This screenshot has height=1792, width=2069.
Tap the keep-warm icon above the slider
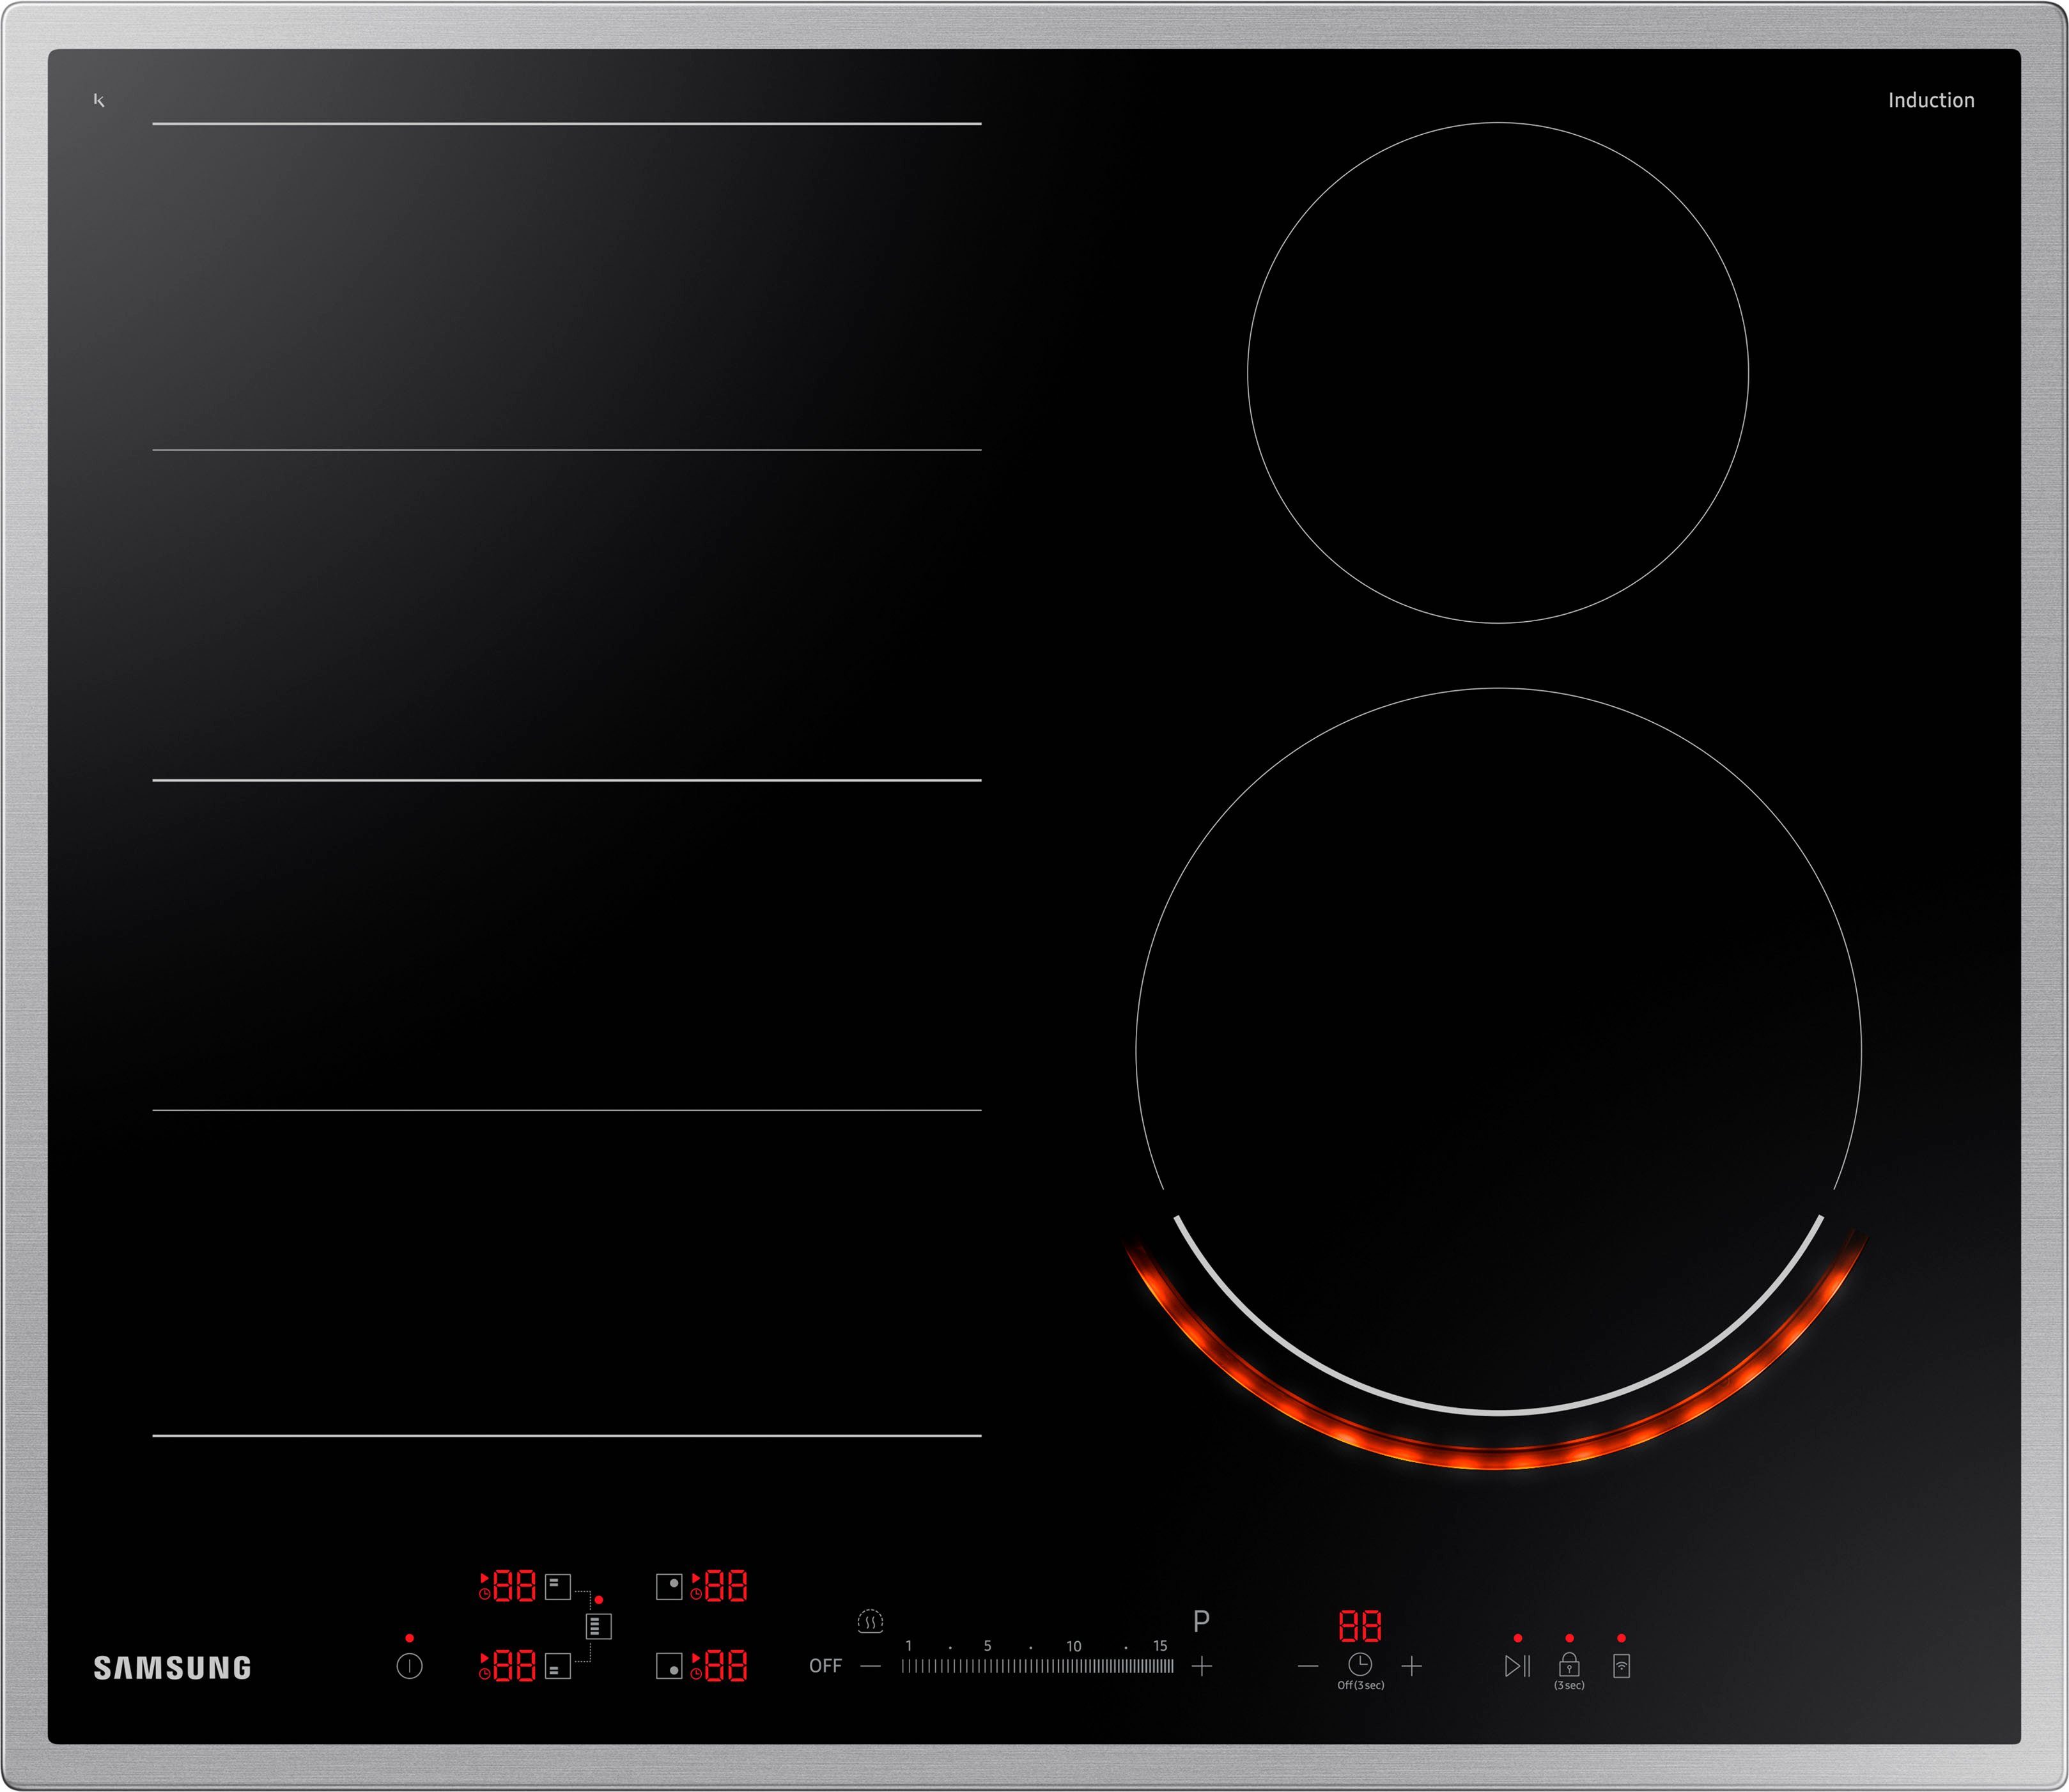click(x=870, y=1621)
